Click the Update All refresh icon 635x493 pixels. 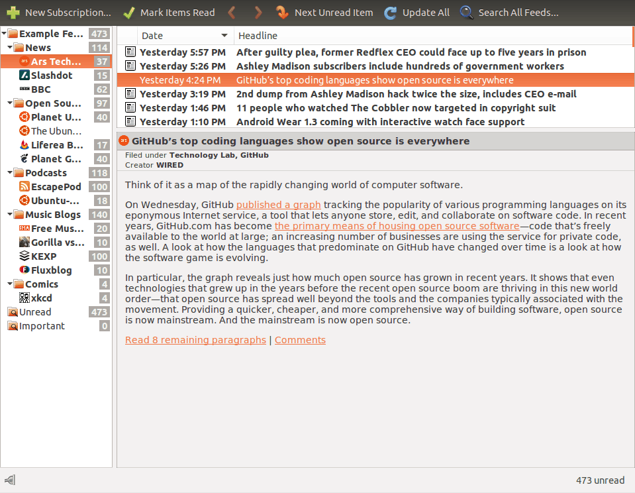click(390, 13)
